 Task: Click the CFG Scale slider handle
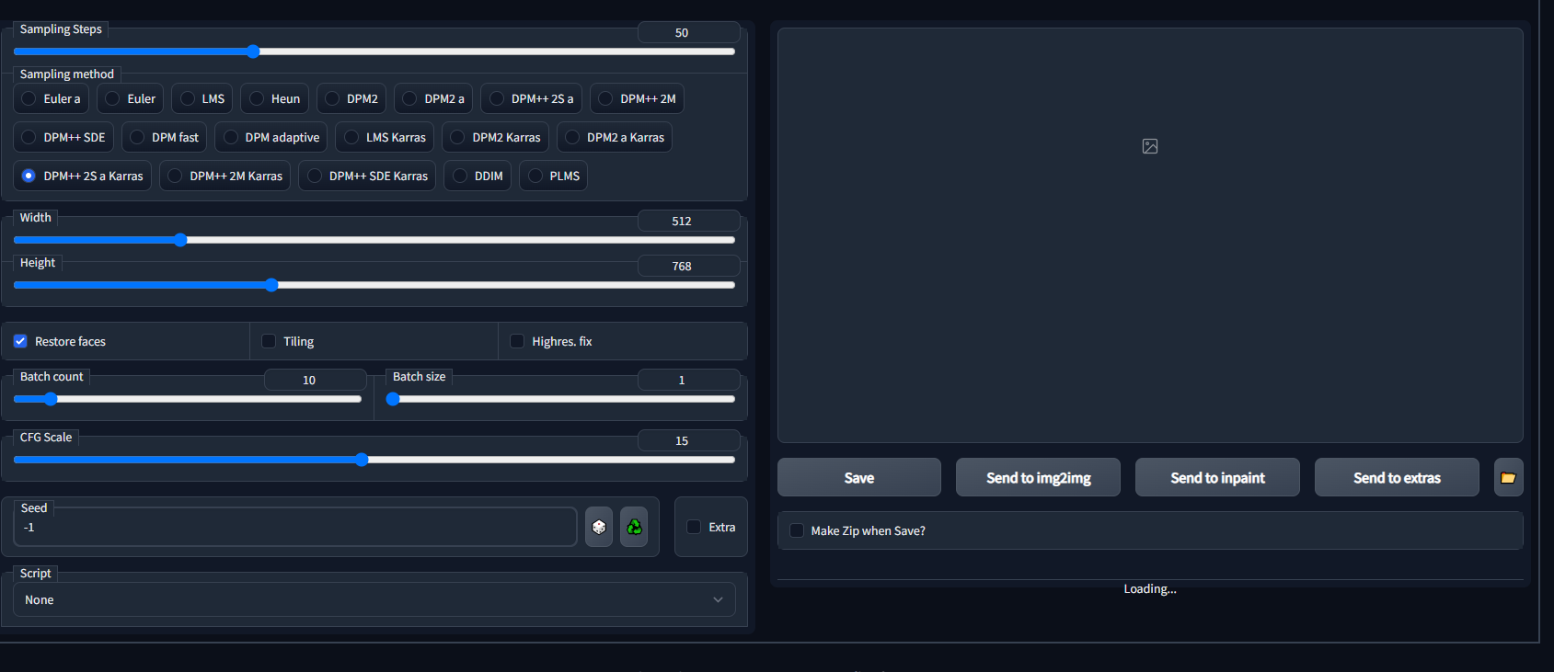coord(362,460)
